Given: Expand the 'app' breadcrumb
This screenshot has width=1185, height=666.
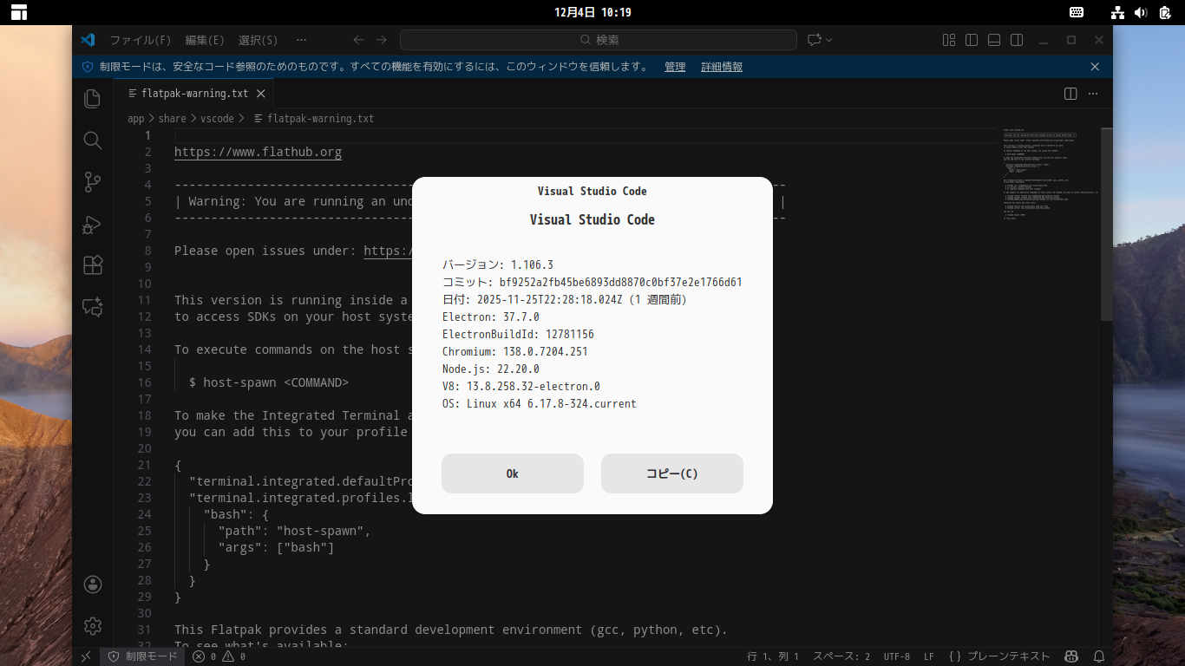Looking at the screenshot, I should coord(136,119).
